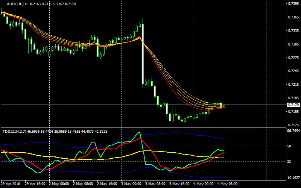Click the 0.7170 current price tag
Screen dimensions: 301x188
(293, 105)
